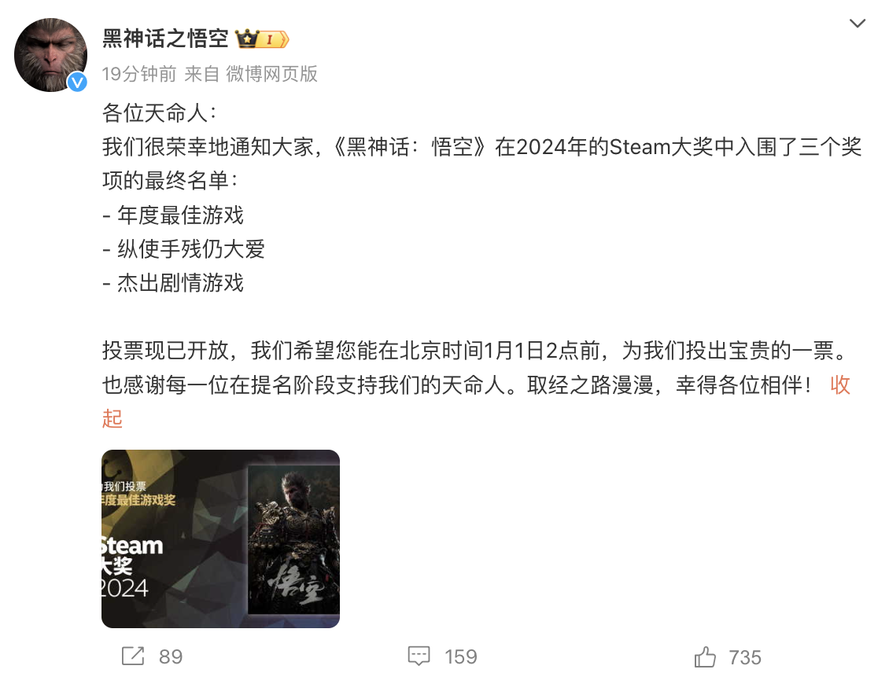This screenshot has height=684, width=889.
Task: Click the like count 735
Action: [745, 657]
